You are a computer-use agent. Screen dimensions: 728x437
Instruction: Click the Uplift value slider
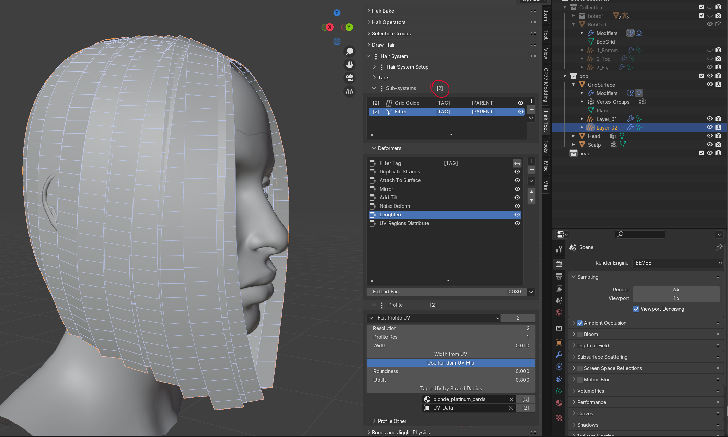click(x=451, y=380)
